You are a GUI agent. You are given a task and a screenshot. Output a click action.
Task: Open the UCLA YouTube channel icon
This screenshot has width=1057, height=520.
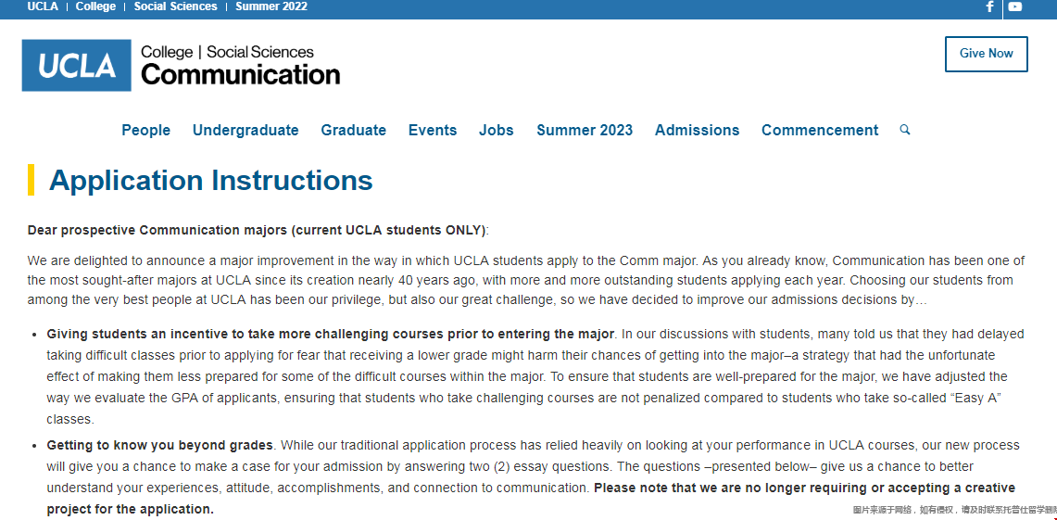point(1015,6)
